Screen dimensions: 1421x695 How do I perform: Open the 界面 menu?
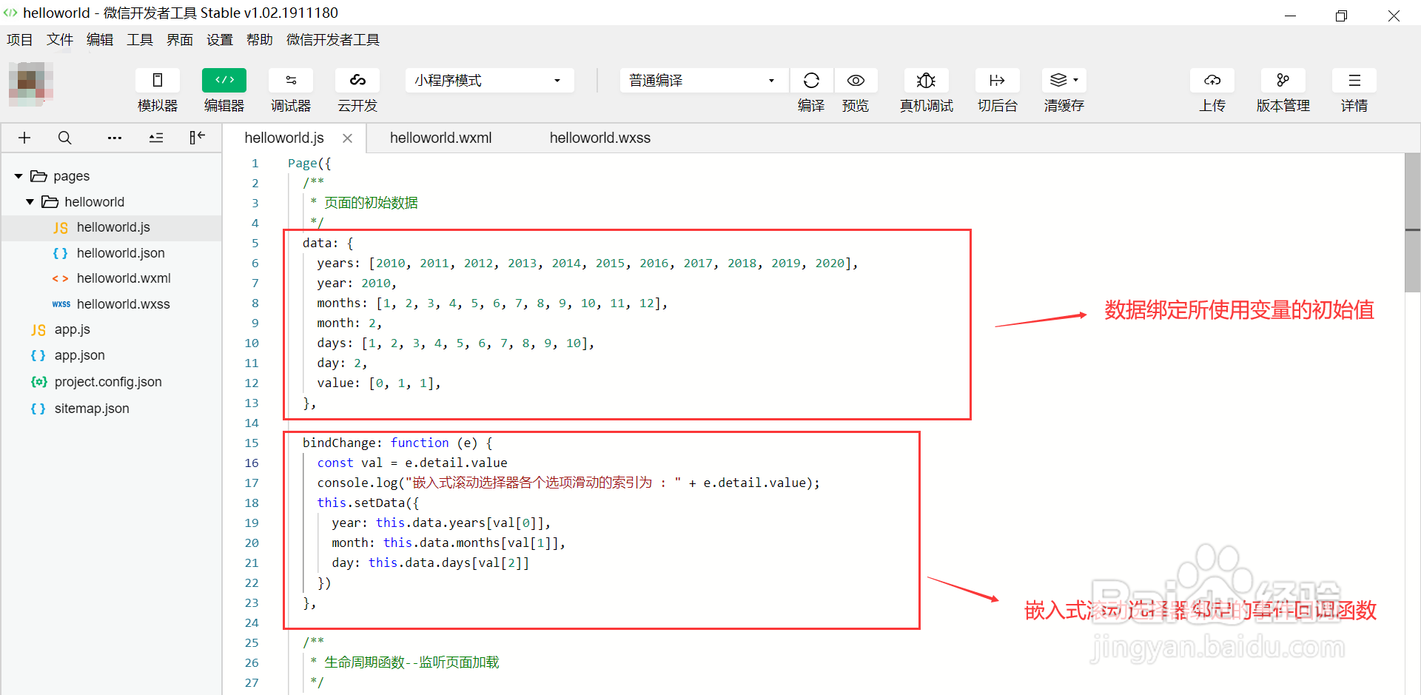(180, 40)
